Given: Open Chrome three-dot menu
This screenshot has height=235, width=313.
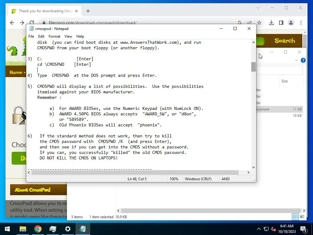Looking at the screenshot, I should click(x=301, y=23).
